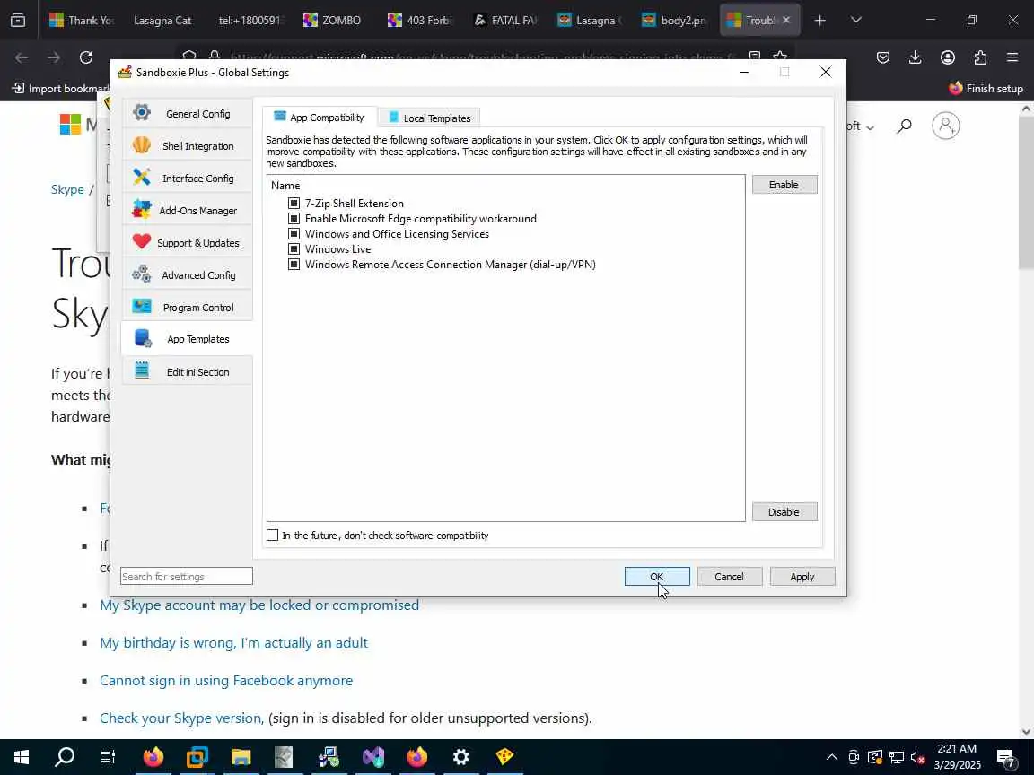Switch to ZOMBO browser tab
1034x775 pixels.
coord(334,21)
